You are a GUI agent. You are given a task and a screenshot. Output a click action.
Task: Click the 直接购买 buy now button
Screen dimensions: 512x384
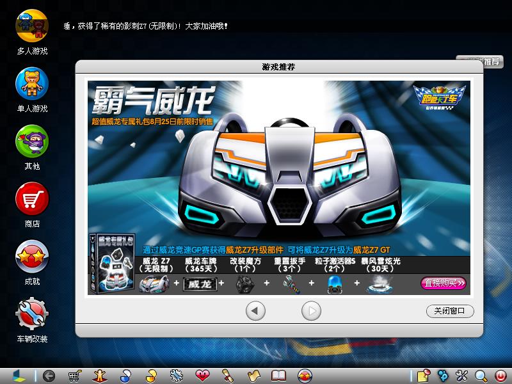444,283
